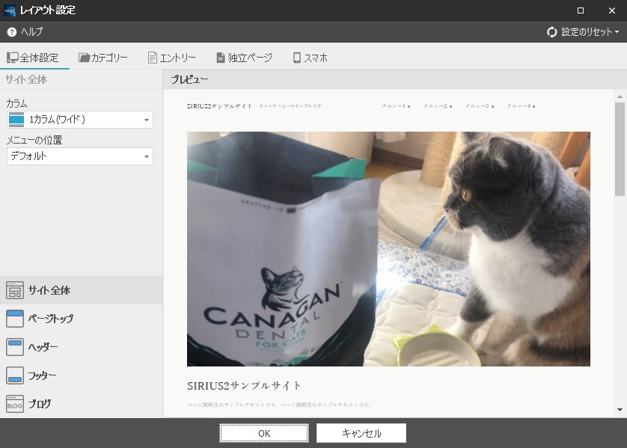Select ブログ in the section list
Viewport: 627px width, 448px height.
click(x=81, y=404)
